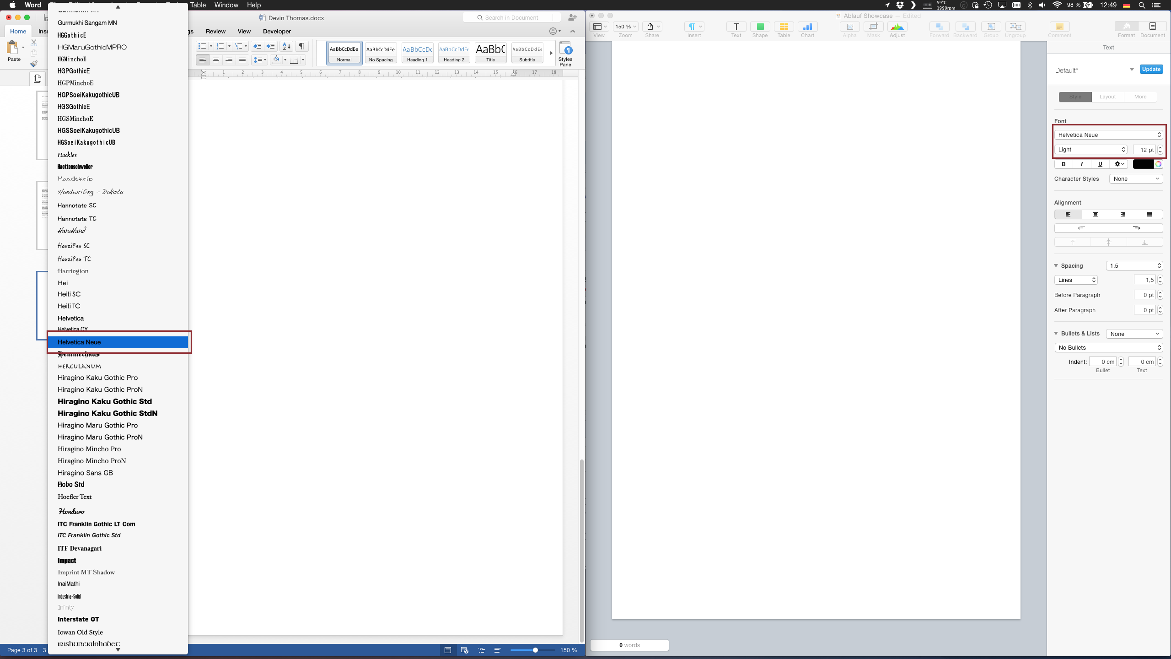Image resolution: width=1171 pixels, height=659 pixels.
Task: Click the font size 12 pt field
Action: 1144,150
